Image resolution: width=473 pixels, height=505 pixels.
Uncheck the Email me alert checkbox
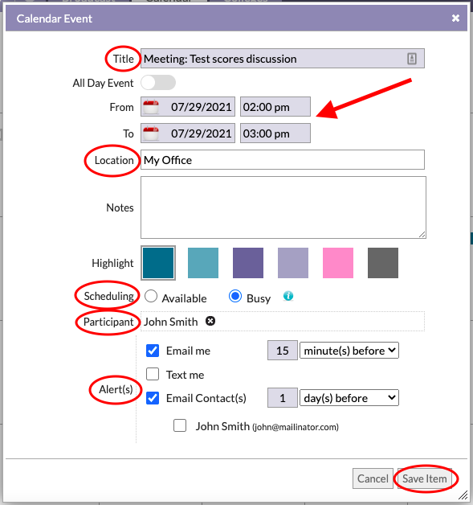(x=153, y=351)
